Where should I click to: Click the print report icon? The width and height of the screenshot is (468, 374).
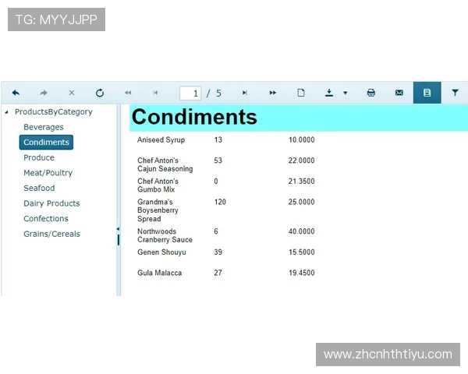coord(371,93)
